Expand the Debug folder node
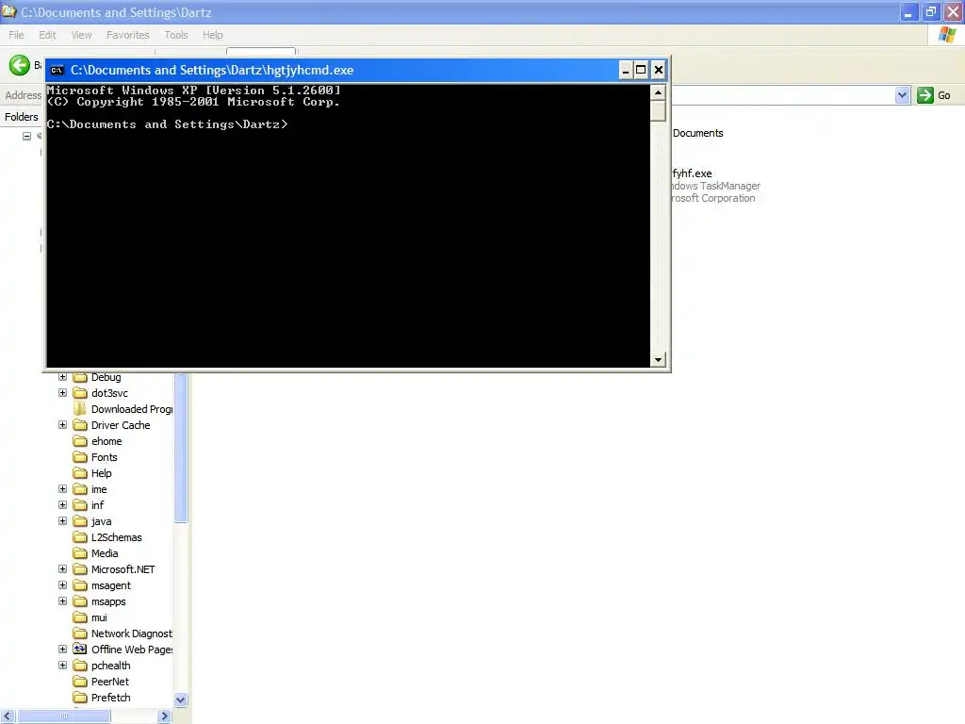 pyautogui.click(x=63, y=377)
